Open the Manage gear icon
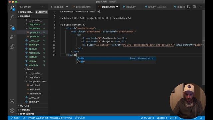The height and width of the screenshot is (120, 213). [12, 110]
